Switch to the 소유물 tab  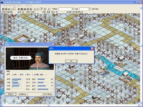pyautogui.click(x=36, y=74)
